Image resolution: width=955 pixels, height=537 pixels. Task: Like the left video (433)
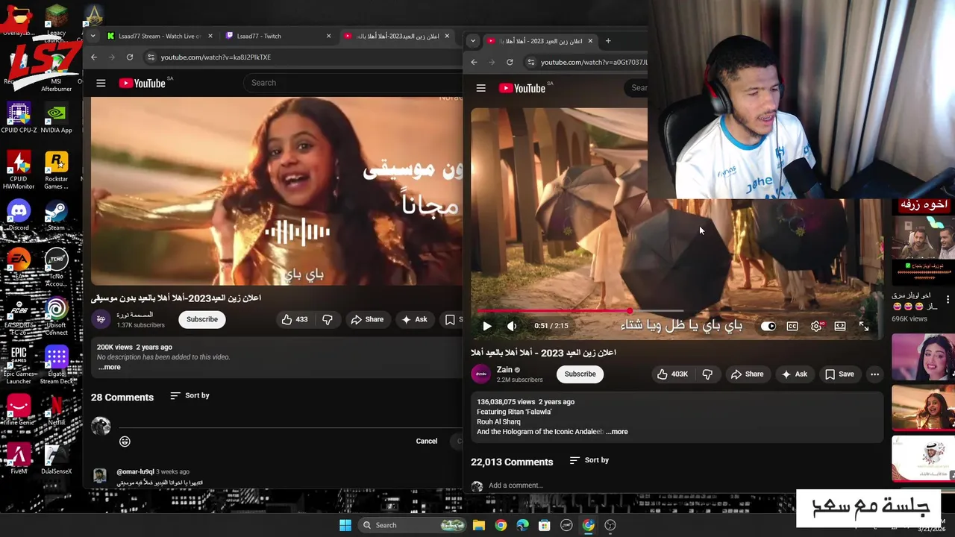click(x=295, y=319)
